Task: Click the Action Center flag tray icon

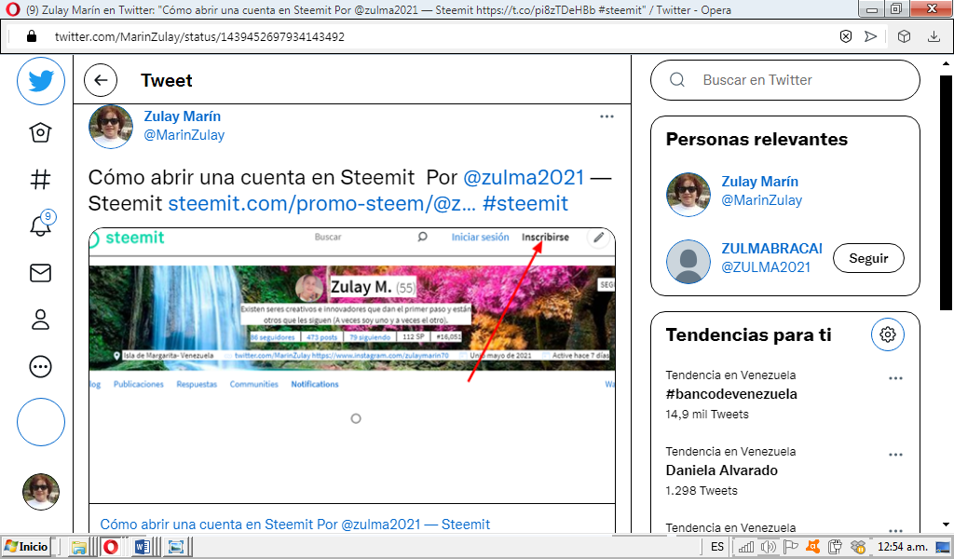Action: coord(790,547)
